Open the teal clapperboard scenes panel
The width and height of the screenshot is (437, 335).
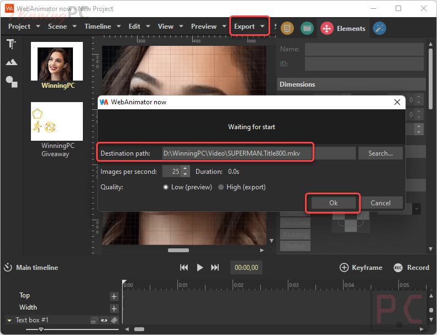(x=307, y=28)
